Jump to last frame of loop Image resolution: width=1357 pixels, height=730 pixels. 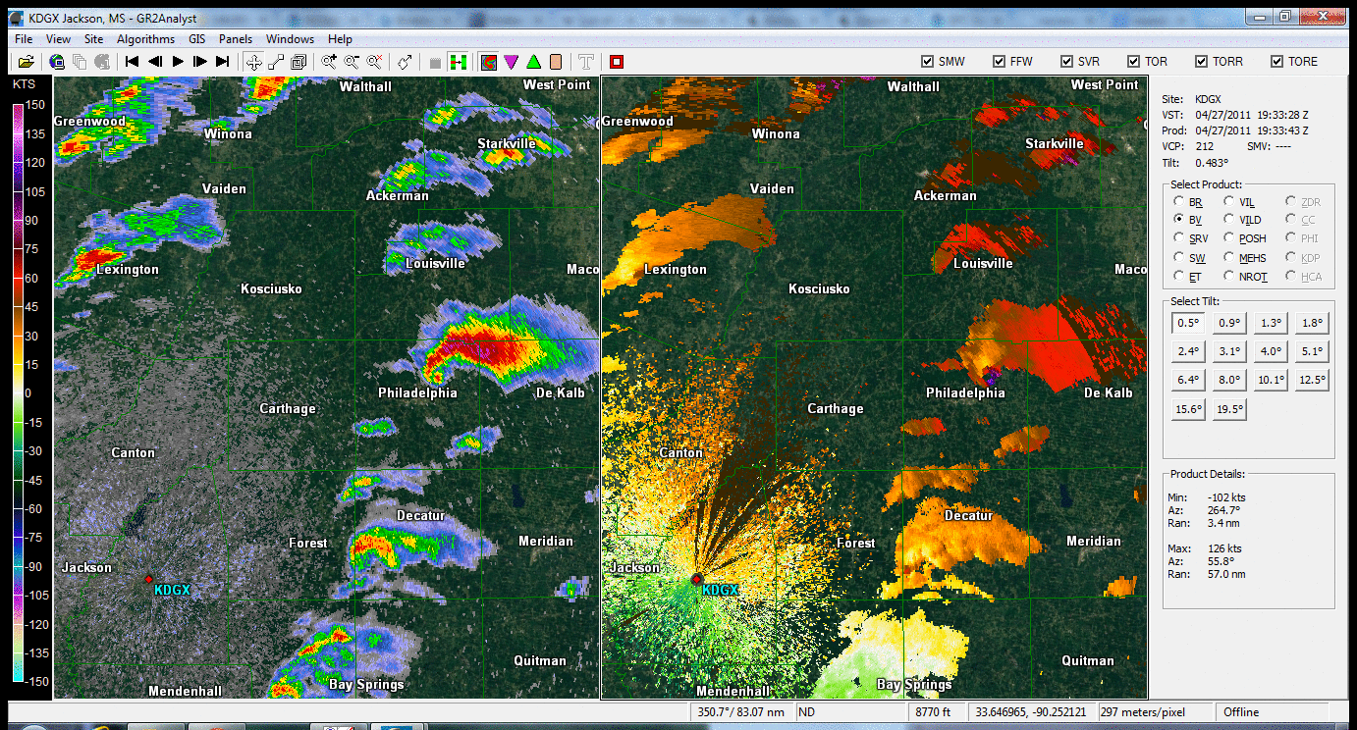(x=223, y=62)
